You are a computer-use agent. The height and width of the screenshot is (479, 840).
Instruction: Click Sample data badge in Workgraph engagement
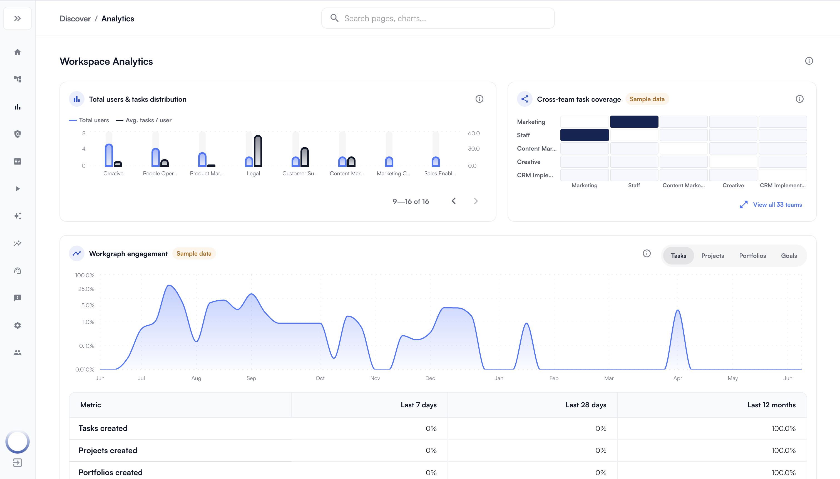pyautogui.click(x=194, y=254)
